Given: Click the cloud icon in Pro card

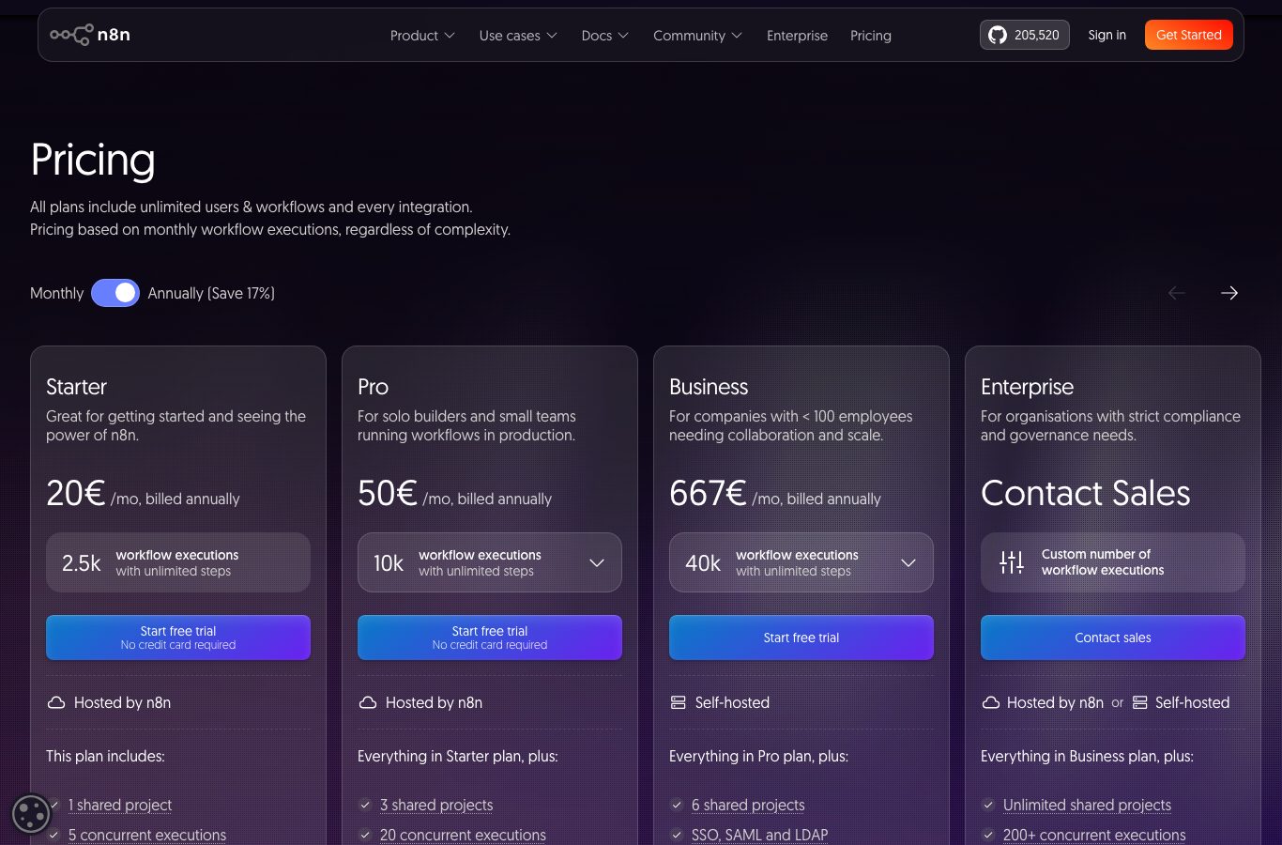Looking at the screenshot, I should 368,702.
